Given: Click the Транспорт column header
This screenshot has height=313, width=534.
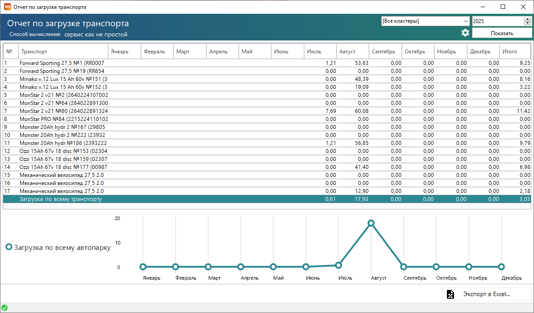Looking at the screenshot, I should (x=63, y=52).
